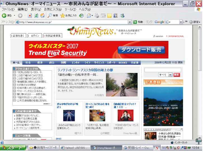Open 読者不在の実名主義 article link

pyautogui.click(x=26, y=119)
